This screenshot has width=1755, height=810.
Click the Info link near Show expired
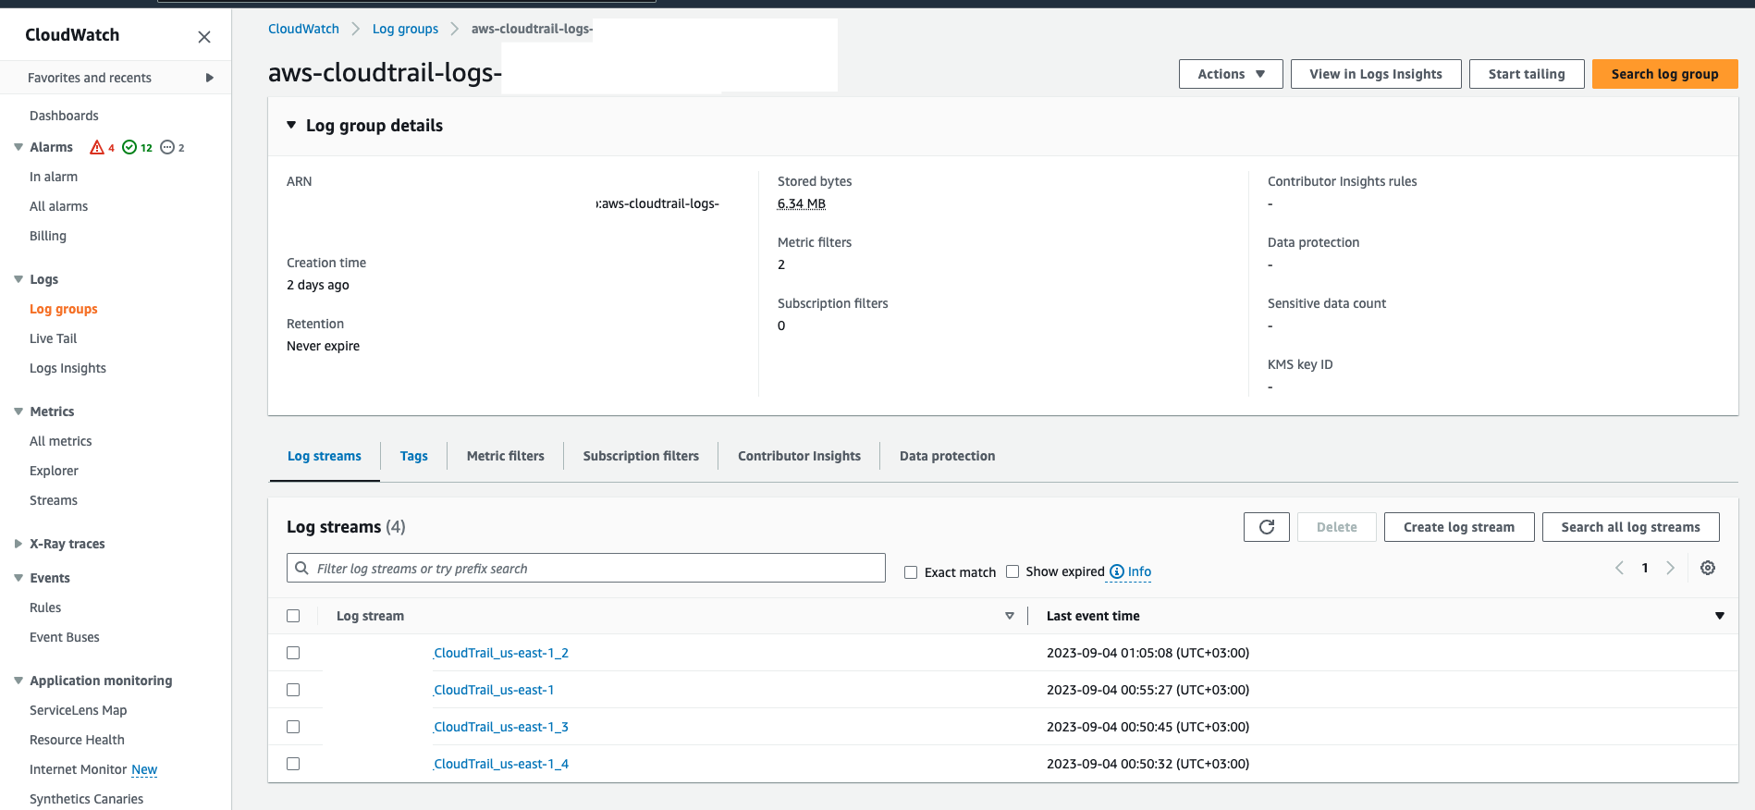coord(1139,571)
